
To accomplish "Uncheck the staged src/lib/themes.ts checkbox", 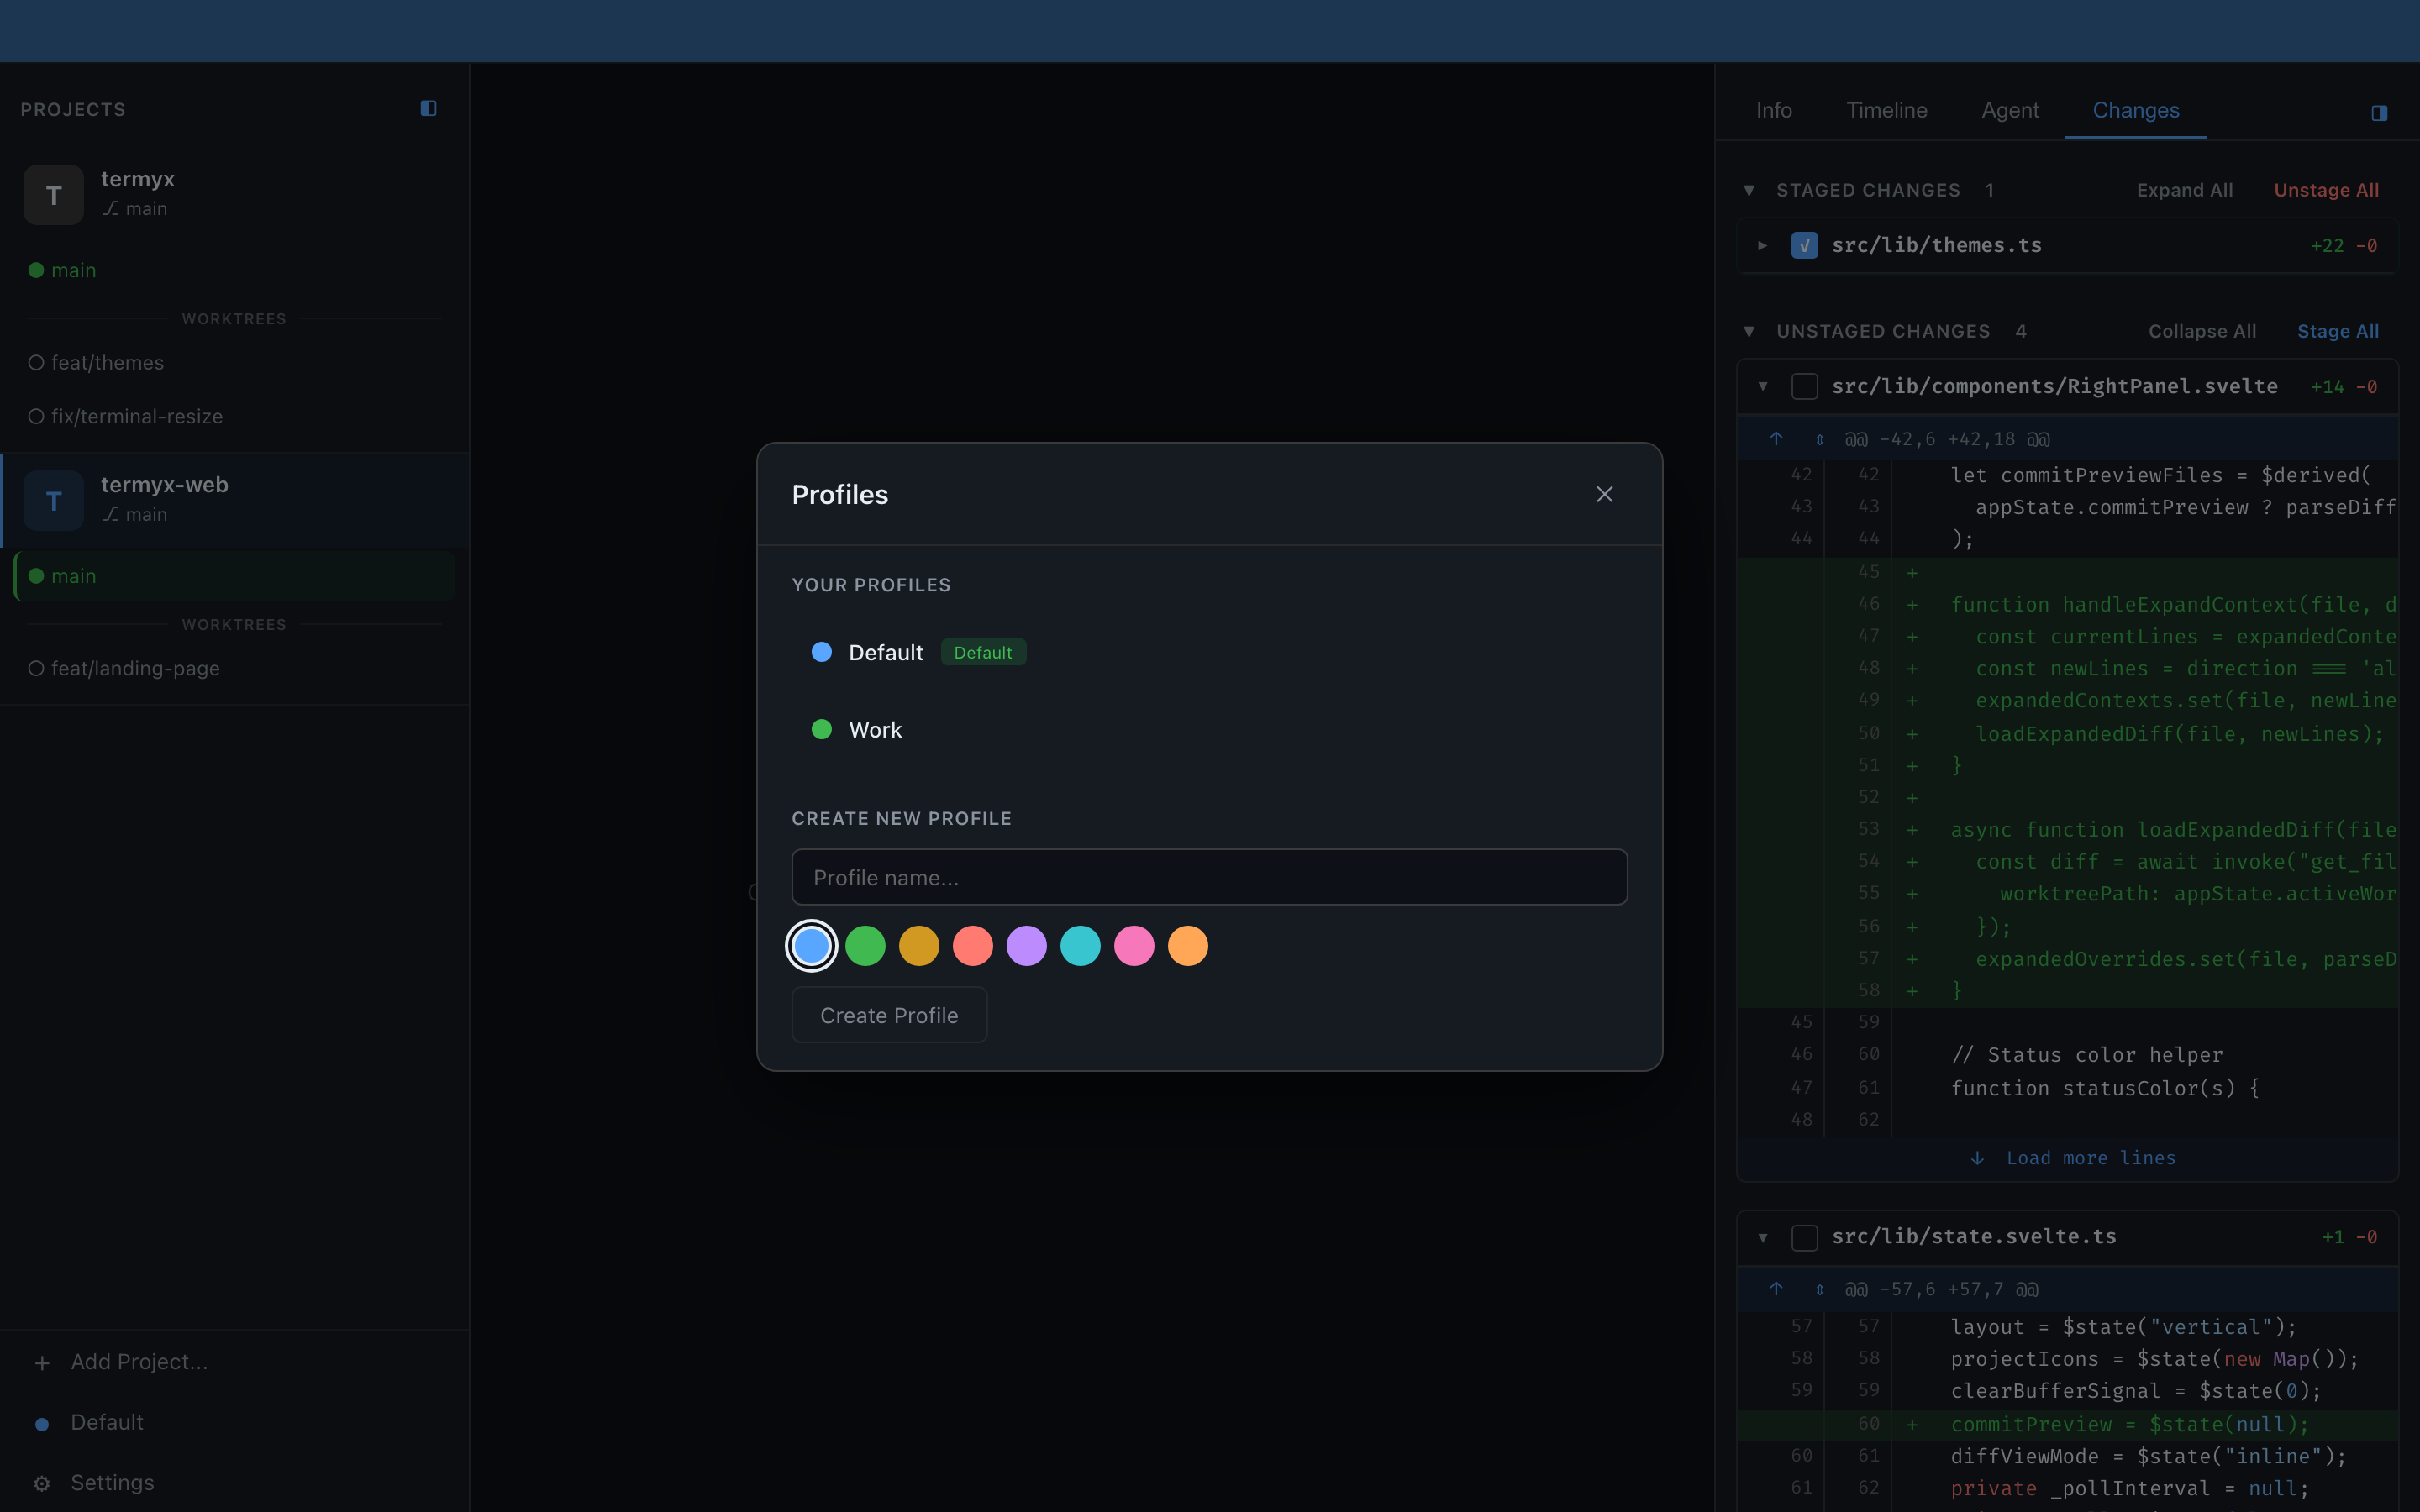I will pyautogui.click(x=1804, y=245).
